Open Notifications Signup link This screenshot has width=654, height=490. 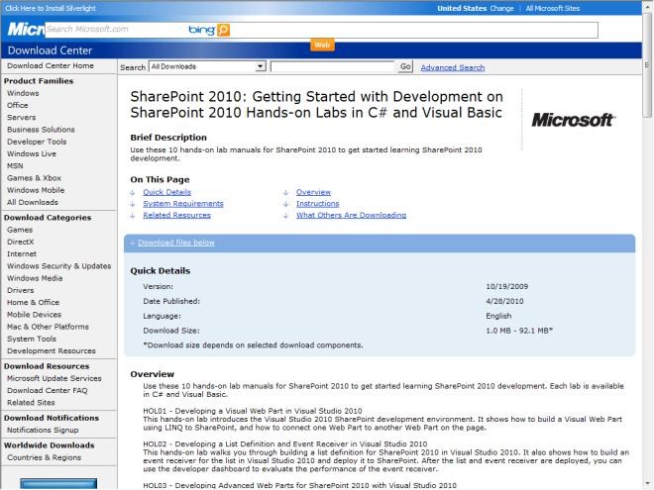[x=43, y=430]
